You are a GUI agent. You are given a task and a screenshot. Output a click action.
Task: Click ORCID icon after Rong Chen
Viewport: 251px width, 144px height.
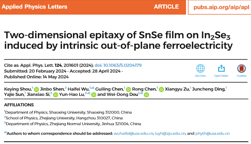click(161, 89)
